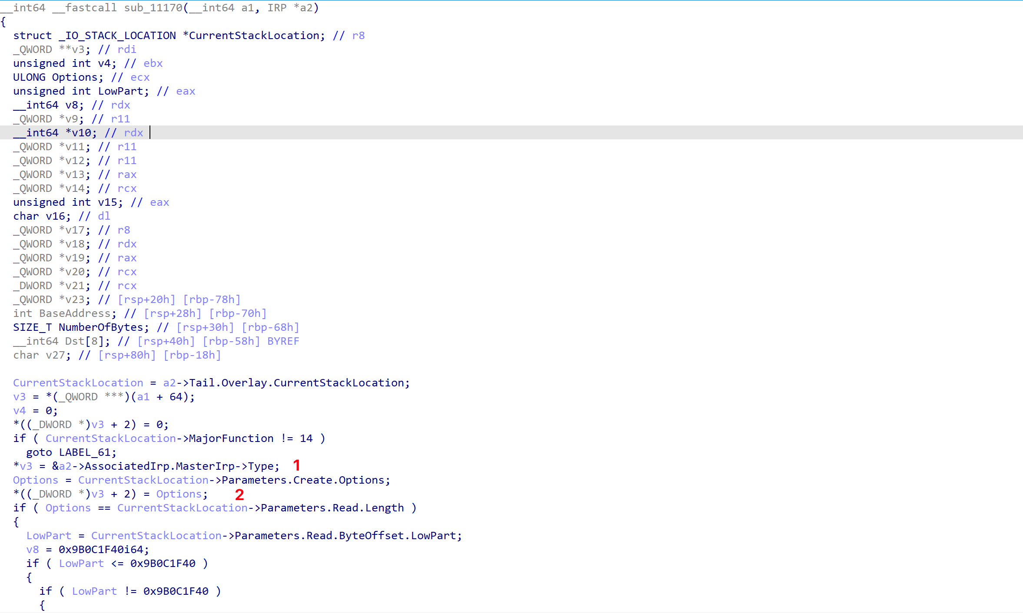Click the v27 char variable declaration
Viewport: 1023px width, 613px height.
[x=55, y=355]
